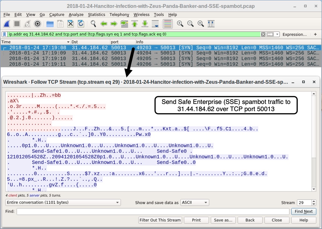The width and height of the screenshot is (322, 229).
Task: Apply the display filter arrow
Action: 270,34
